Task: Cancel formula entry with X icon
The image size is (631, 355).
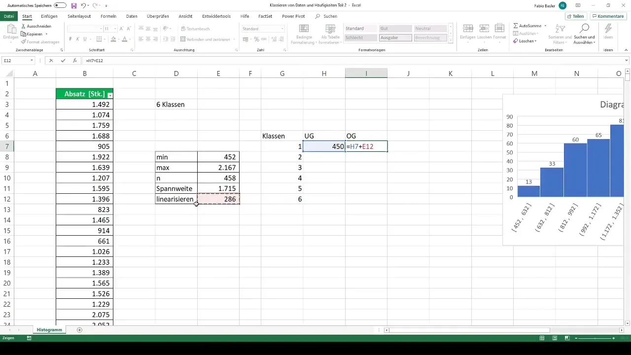Action: (x=51, y=61)
